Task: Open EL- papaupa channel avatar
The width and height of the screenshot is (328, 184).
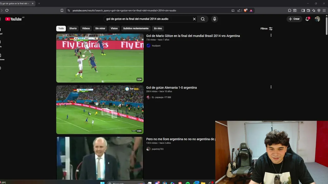Action: 148,97
